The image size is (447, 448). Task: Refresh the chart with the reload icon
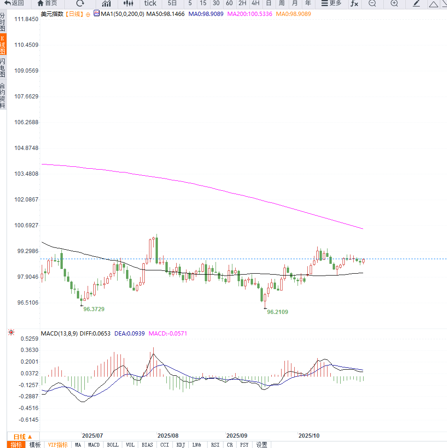(80, 3)
